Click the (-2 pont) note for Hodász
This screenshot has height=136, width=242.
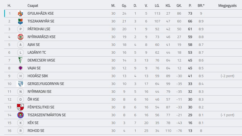click(227, 76)
